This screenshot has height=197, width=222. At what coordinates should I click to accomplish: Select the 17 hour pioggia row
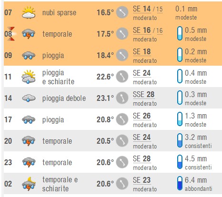coord(113,119)
